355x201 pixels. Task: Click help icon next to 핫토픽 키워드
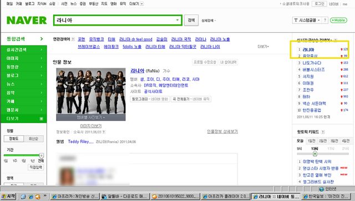(323, 132)
